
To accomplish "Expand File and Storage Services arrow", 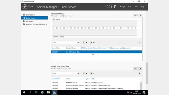I will (x=47, y=25).
